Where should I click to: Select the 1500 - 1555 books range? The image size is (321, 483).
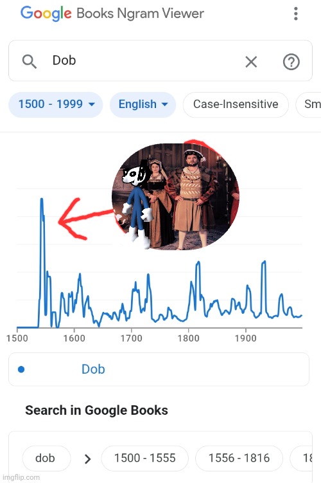[145, 459]
